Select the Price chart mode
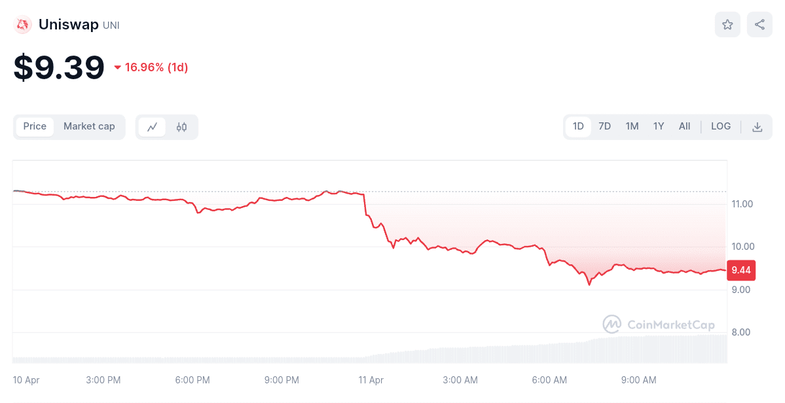Viewport: 785px width, 403px height. click(35, 126)
